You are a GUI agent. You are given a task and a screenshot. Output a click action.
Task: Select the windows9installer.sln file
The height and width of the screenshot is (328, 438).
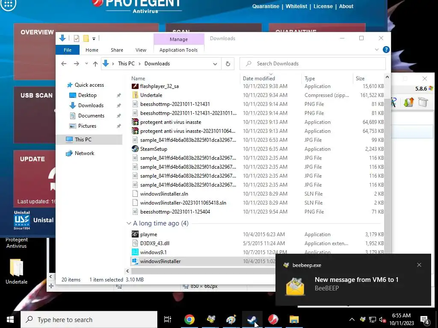point(164,193)
